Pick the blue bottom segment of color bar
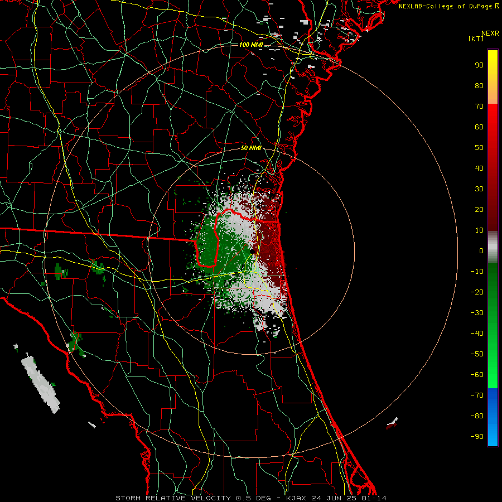 coord(493,417)
